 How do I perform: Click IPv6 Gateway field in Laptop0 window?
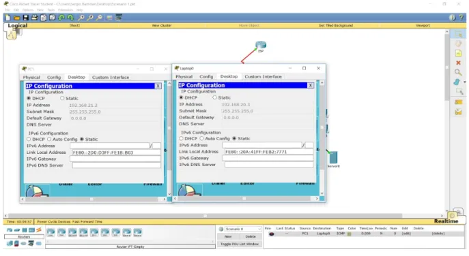(x=268, y=158)
